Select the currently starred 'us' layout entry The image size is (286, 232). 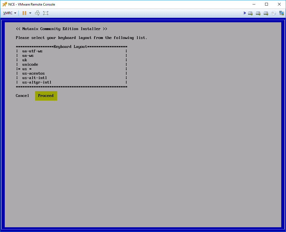pyautogui.click(x=25, y=69)
